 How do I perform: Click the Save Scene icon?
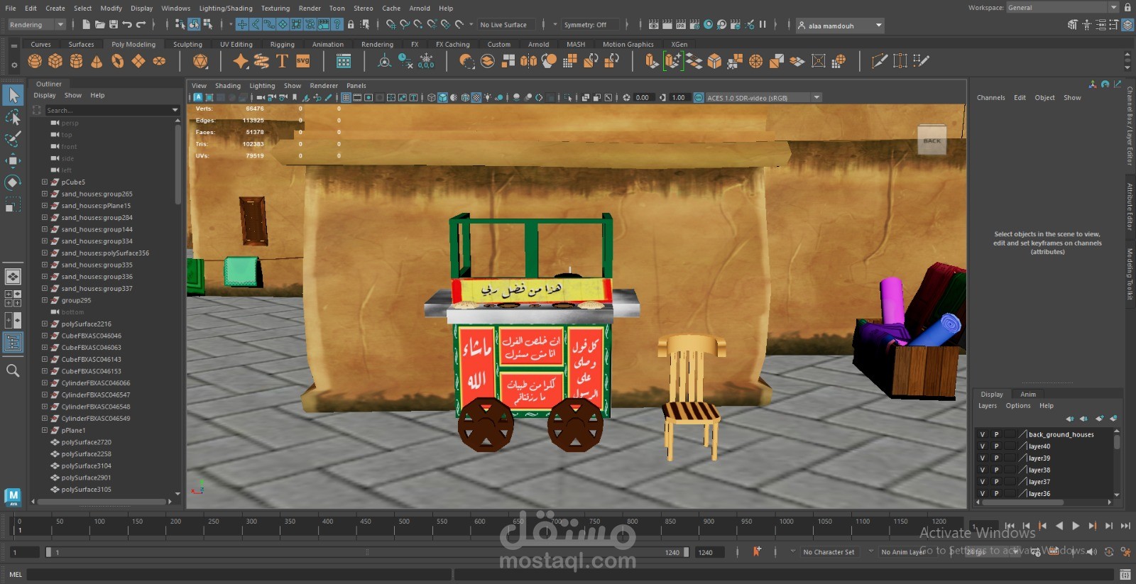113,25
